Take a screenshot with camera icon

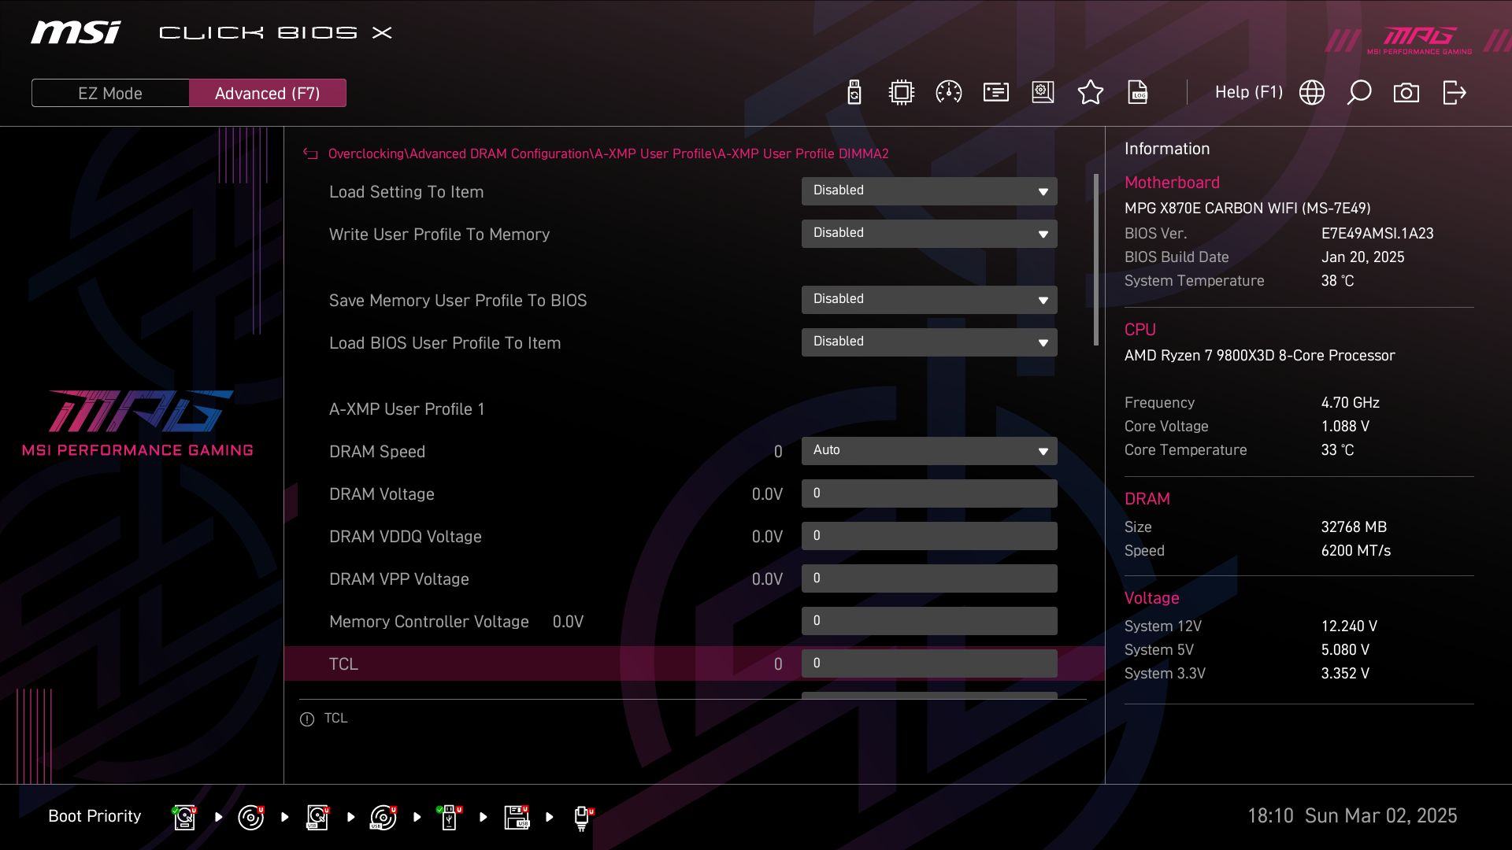[1406, 93]
